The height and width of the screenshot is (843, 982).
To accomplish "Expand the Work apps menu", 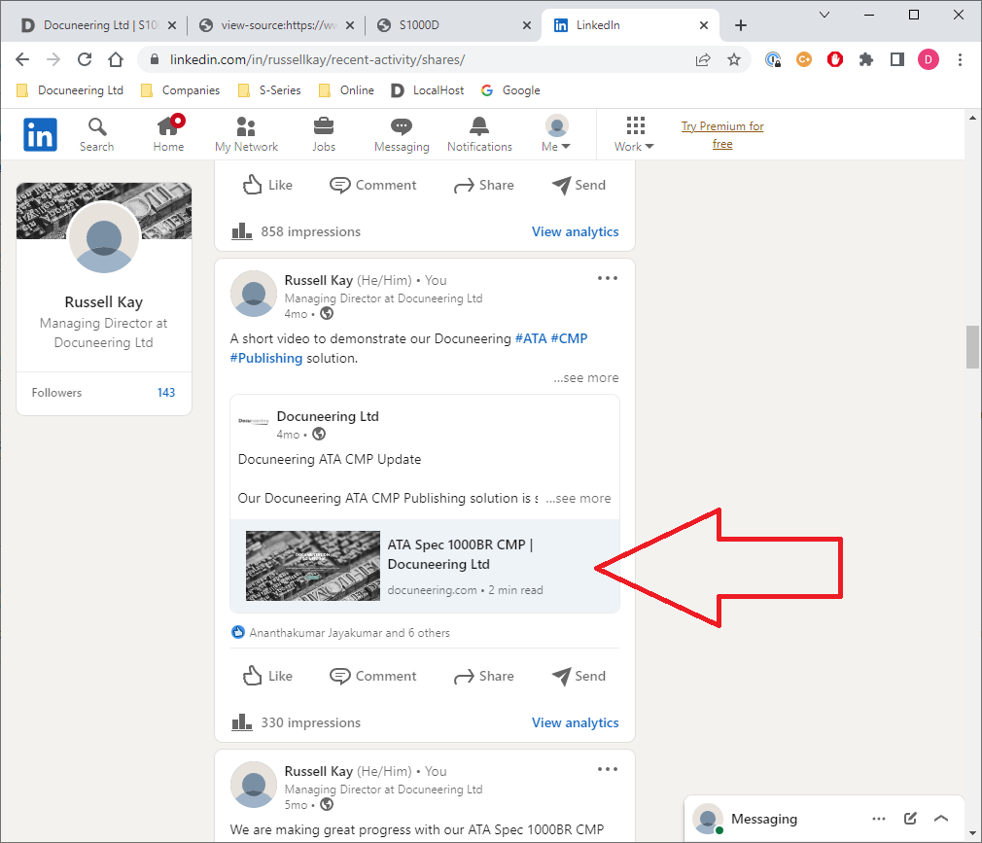I will pos(634,134).
